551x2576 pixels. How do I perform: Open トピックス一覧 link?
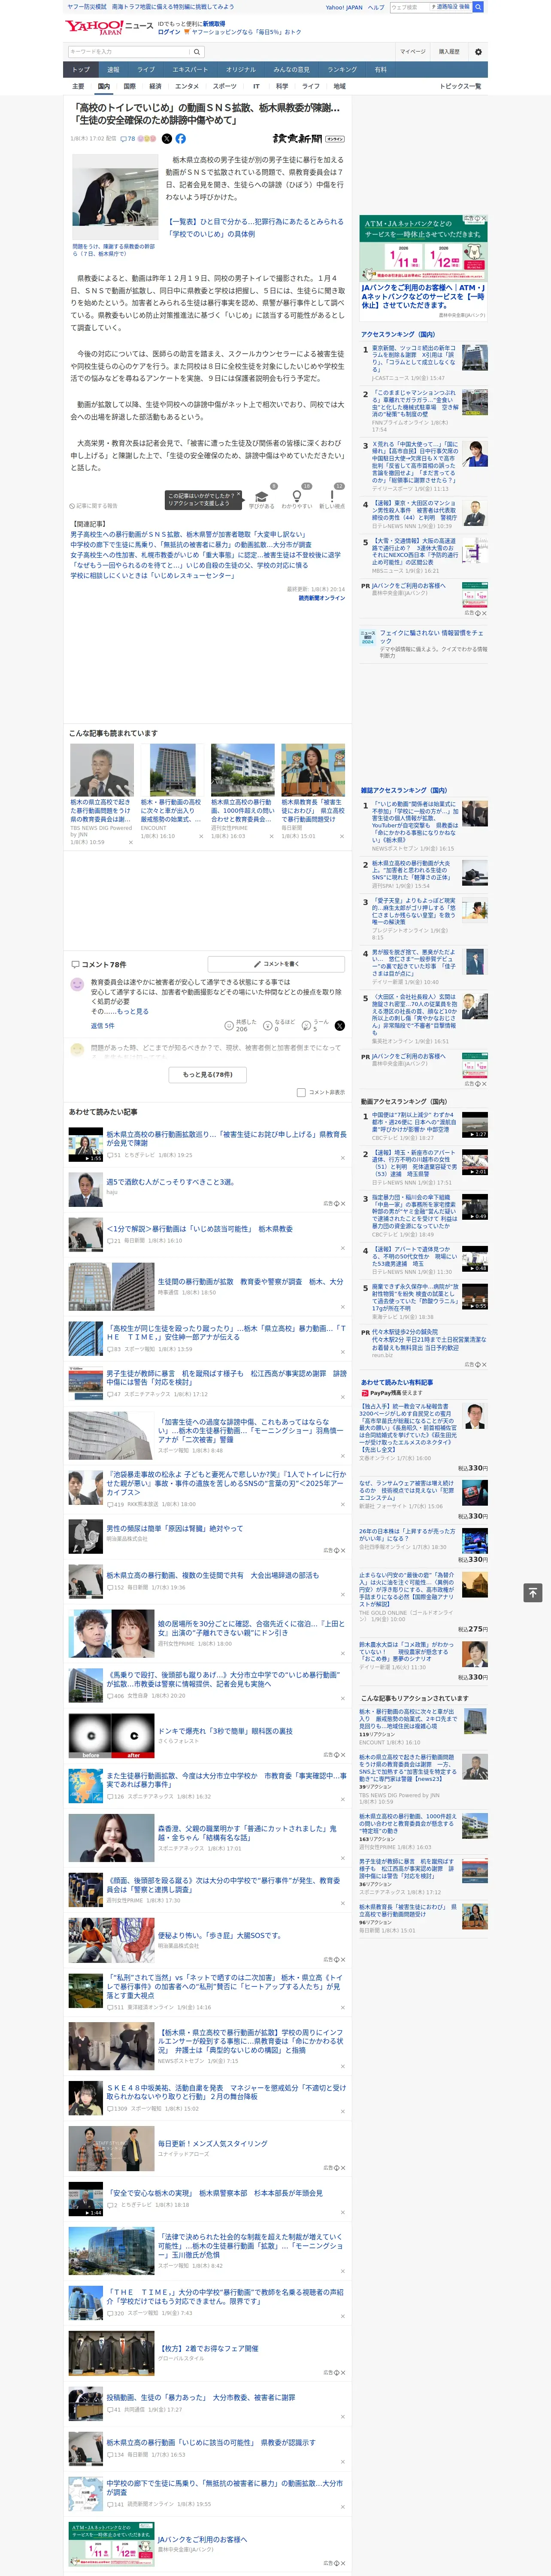460,86
